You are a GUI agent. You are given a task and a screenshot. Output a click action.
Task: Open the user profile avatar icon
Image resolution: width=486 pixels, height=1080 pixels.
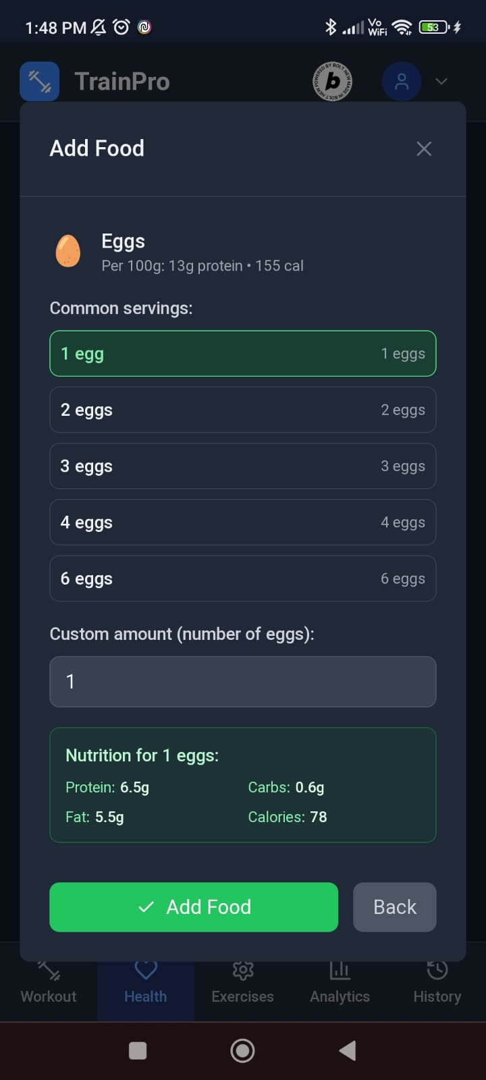coord(402,82)
